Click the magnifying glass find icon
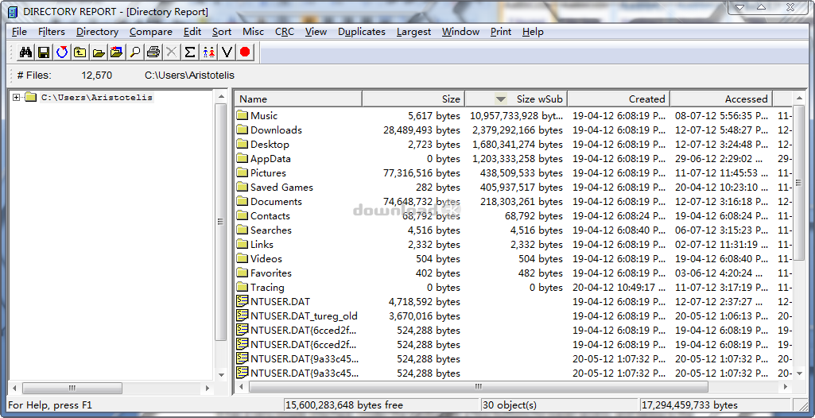The image size is (815, 418). (135, 52)
